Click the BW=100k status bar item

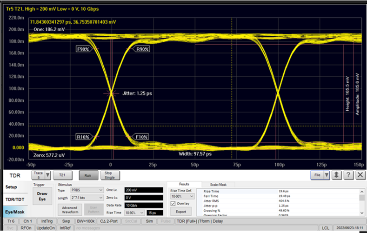coord(86,221)
